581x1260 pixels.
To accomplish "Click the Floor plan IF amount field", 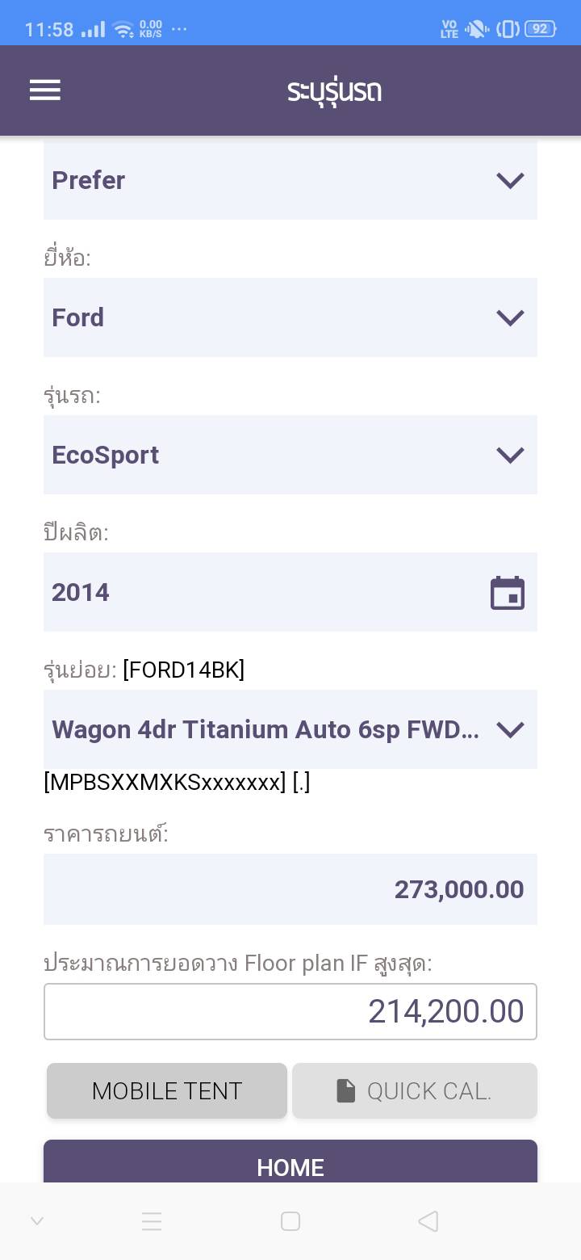I will (x=290, y=1011).
